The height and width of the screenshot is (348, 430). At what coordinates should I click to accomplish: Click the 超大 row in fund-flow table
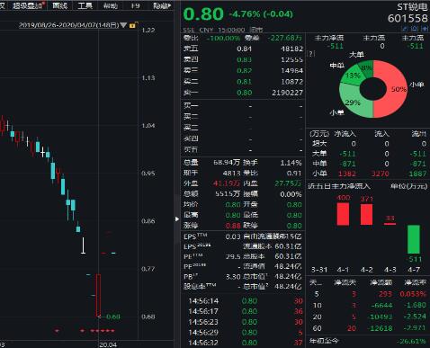(368, 144)
